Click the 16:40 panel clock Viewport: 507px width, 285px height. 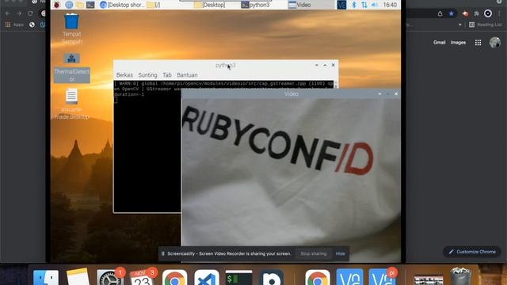pos(390,5)
